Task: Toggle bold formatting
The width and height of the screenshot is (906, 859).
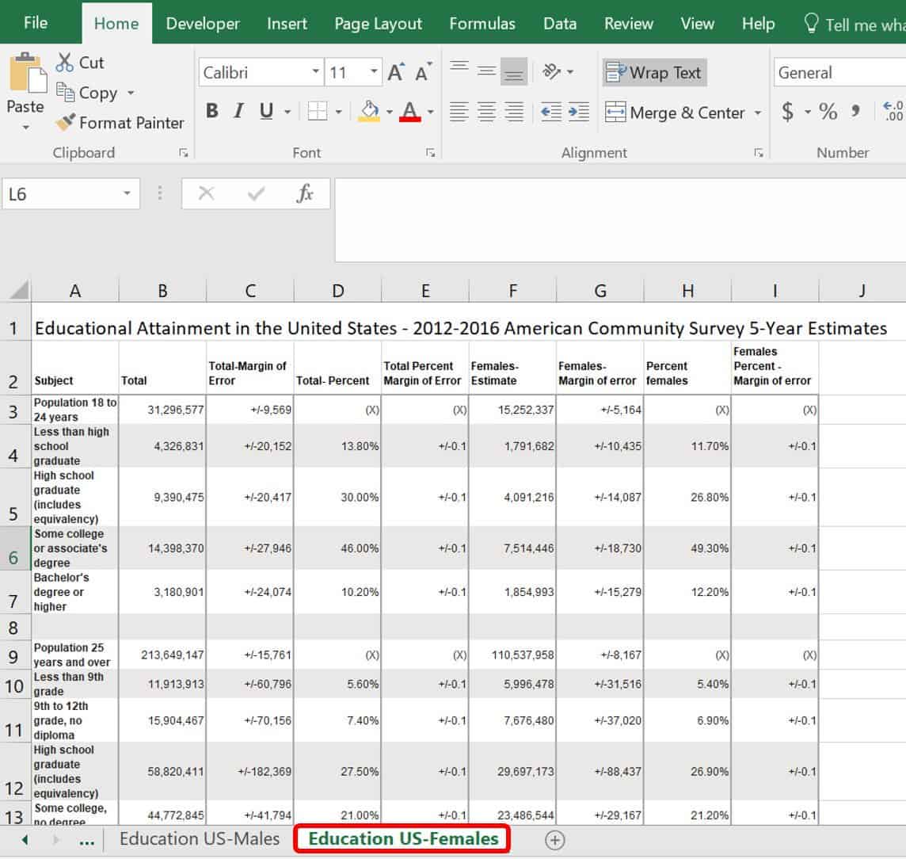Action: (x=212, y=110)
